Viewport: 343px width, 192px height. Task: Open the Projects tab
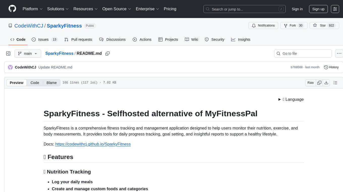click(168, 39)
